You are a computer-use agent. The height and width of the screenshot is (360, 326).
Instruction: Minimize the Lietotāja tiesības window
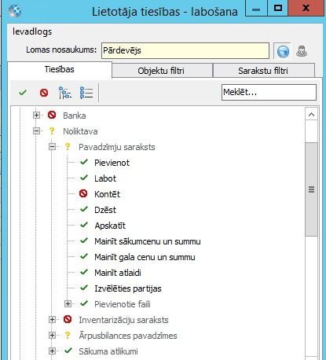(256, 9)
